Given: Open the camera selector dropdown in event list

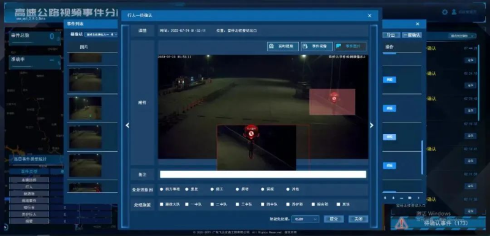Looking at the screenshot, I should [100, 34].
